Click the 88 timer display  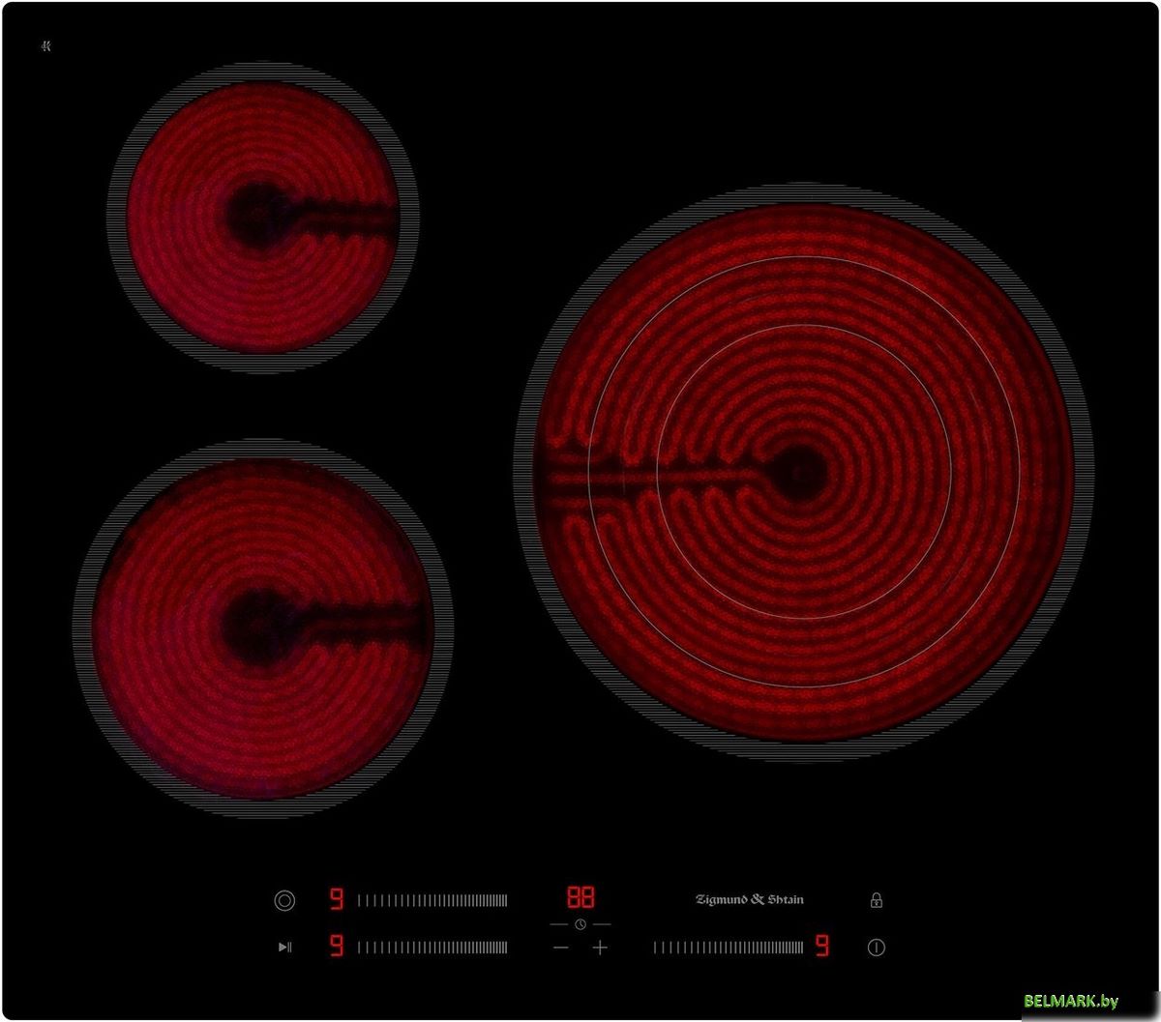click(580, 897)
